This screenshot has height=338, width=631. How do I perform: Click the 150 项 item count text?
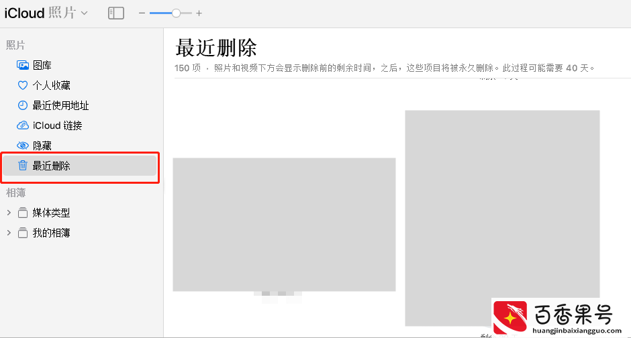(187, 68)
